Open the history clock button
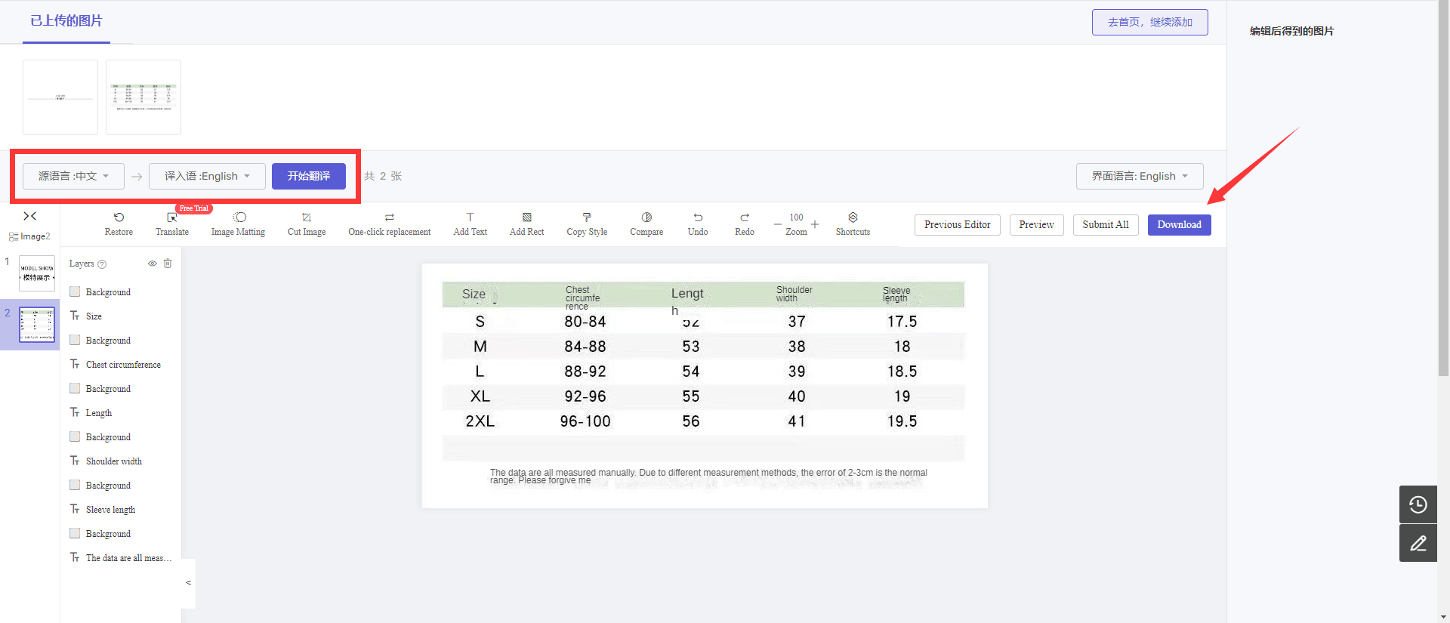This screenshot has width=1450, height=623. point(1418,504)
